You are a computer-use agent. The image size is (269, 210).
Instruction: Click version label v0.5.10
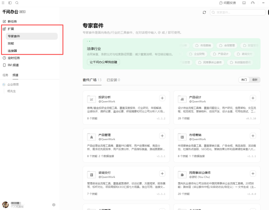[251, 119]
